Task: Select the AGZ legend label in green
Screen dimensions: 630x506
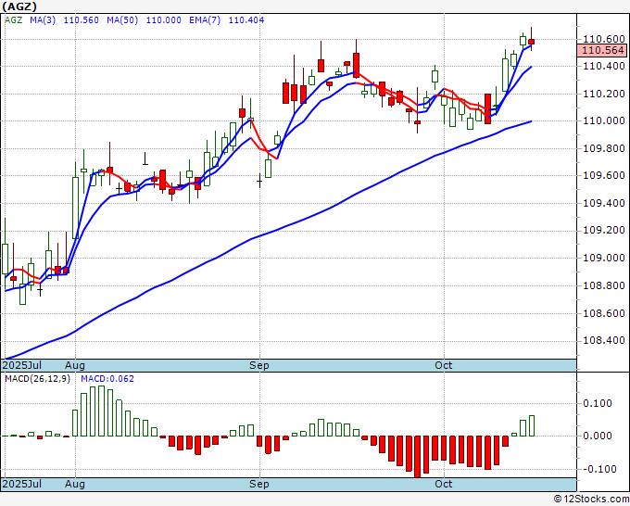Action: [x=13, y=19]
